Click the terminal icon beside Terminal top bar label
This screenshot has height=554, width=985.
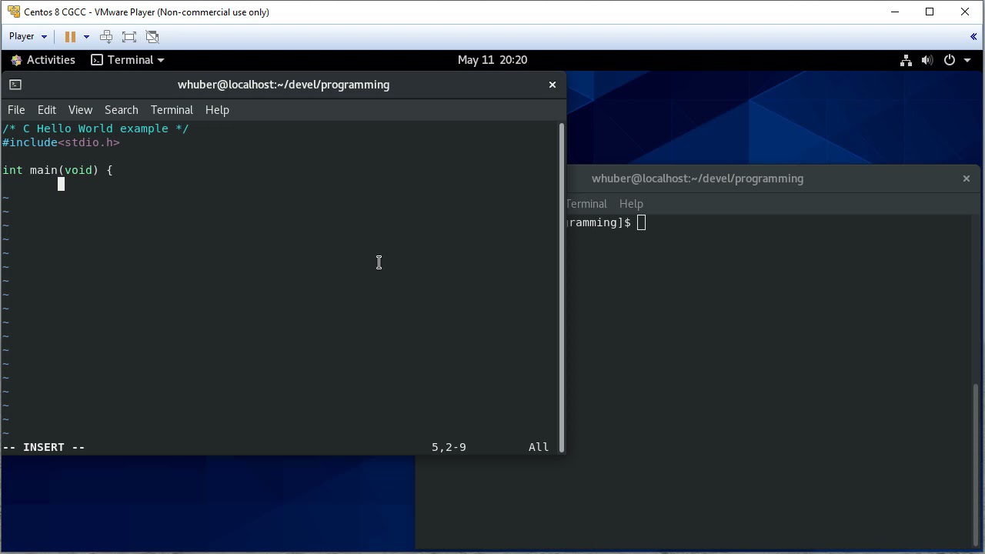[97, 60]
